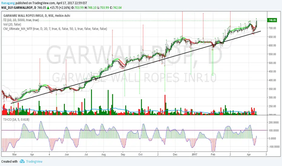Click the TradingView cloud logo icon
This screenshot has height=166, width=282.
(22, 161)
